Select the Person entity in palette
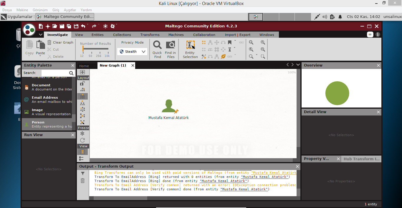Screen dimensions: 402x208 (x=47, y=124)
